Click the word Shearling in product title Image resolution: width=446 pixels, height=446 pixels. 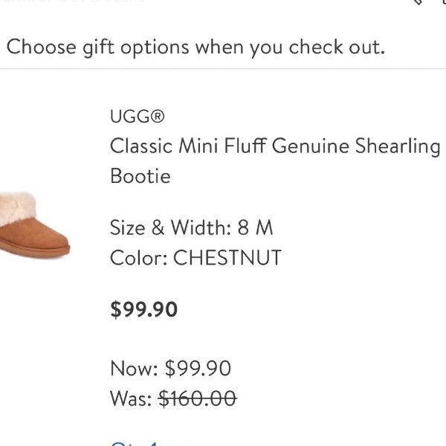click(398, 146)
